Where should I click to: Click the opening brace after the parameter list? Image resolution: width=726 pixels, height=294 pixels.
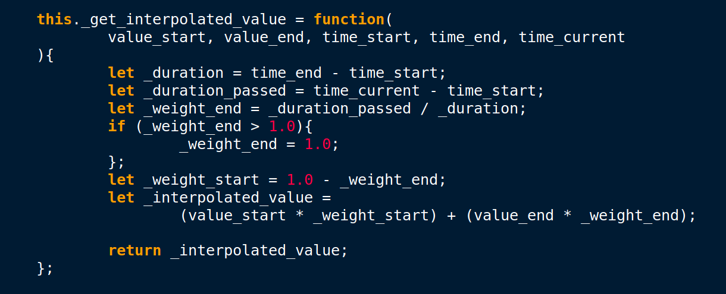coord(50,55)
